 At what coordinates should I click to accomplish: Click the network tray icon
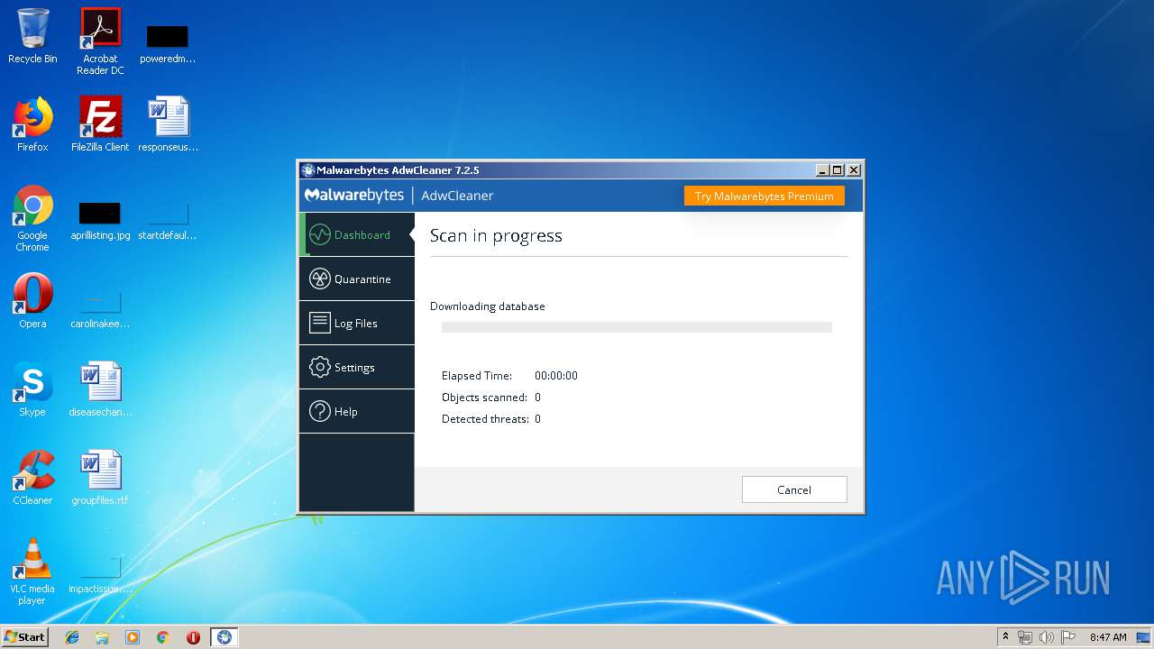click(1025, 637)
